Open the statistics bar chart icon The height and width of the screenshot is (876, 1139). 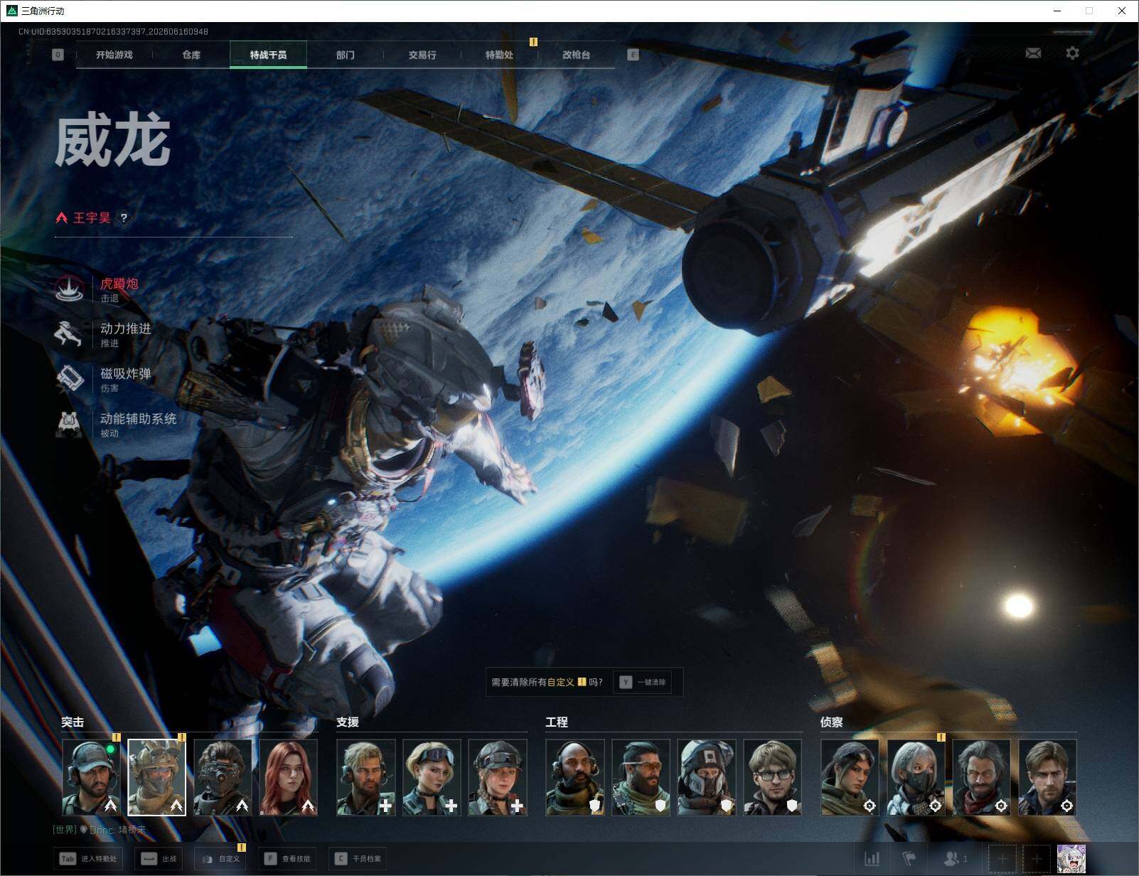872,858
